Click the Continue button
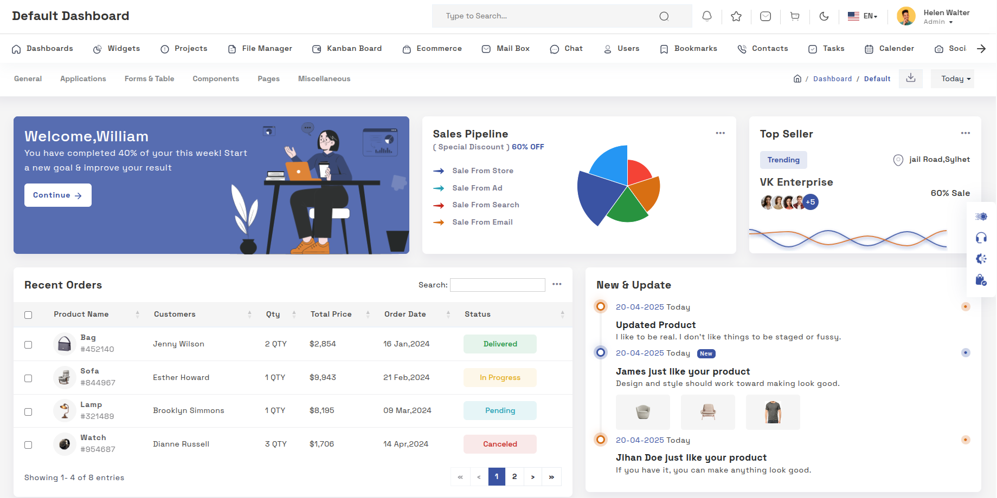Viewport: 997px width, 498px height. pos(58,195)
